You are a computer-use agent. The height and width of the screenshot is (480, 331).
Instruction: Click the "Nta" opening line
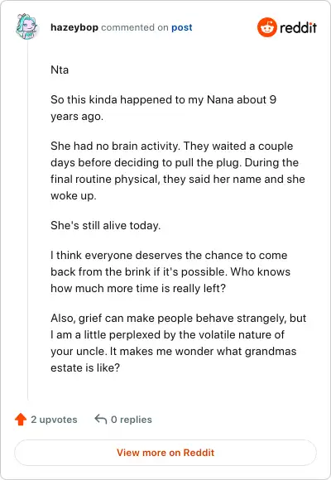(x=60, y=70)
